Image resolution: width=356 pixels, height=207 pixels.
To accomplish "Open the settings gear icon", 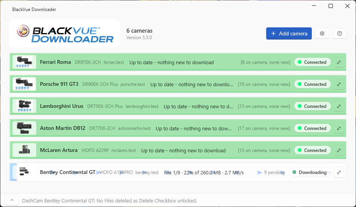I will pyautogui.click(x=322, y=33).
